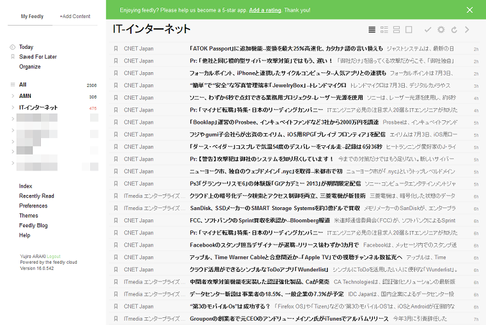
Task: Bookmark the グランツーリスモ6 article
Action: click(116, 184)
